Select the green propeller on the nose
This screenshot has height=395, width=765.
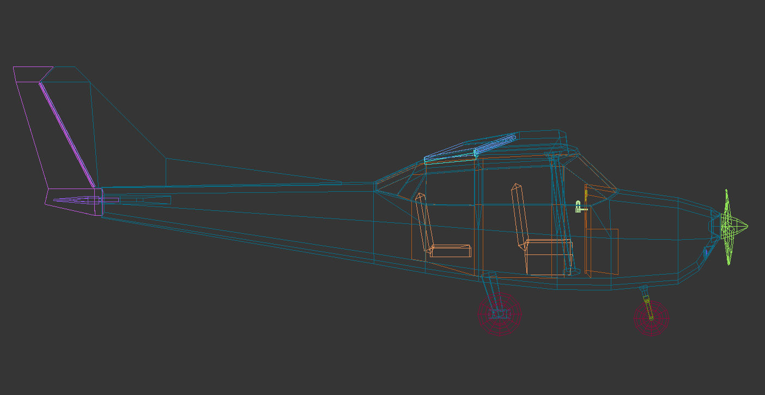coord(733,227)
